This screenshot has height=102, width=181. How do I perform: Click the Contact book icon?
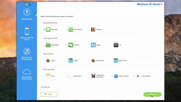93,29
